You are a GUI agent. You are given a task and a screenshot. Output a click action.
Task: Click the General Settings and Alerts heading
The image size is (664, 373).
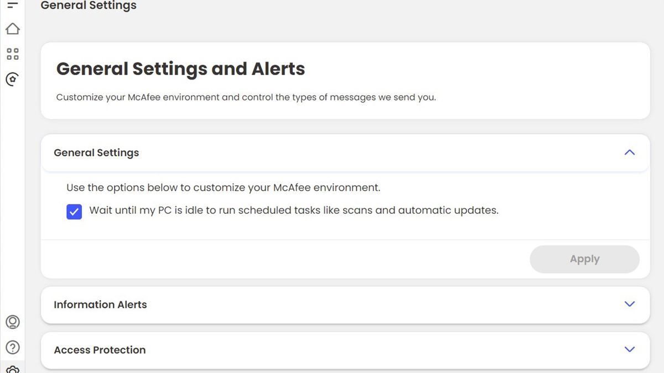tap(180, 69)
